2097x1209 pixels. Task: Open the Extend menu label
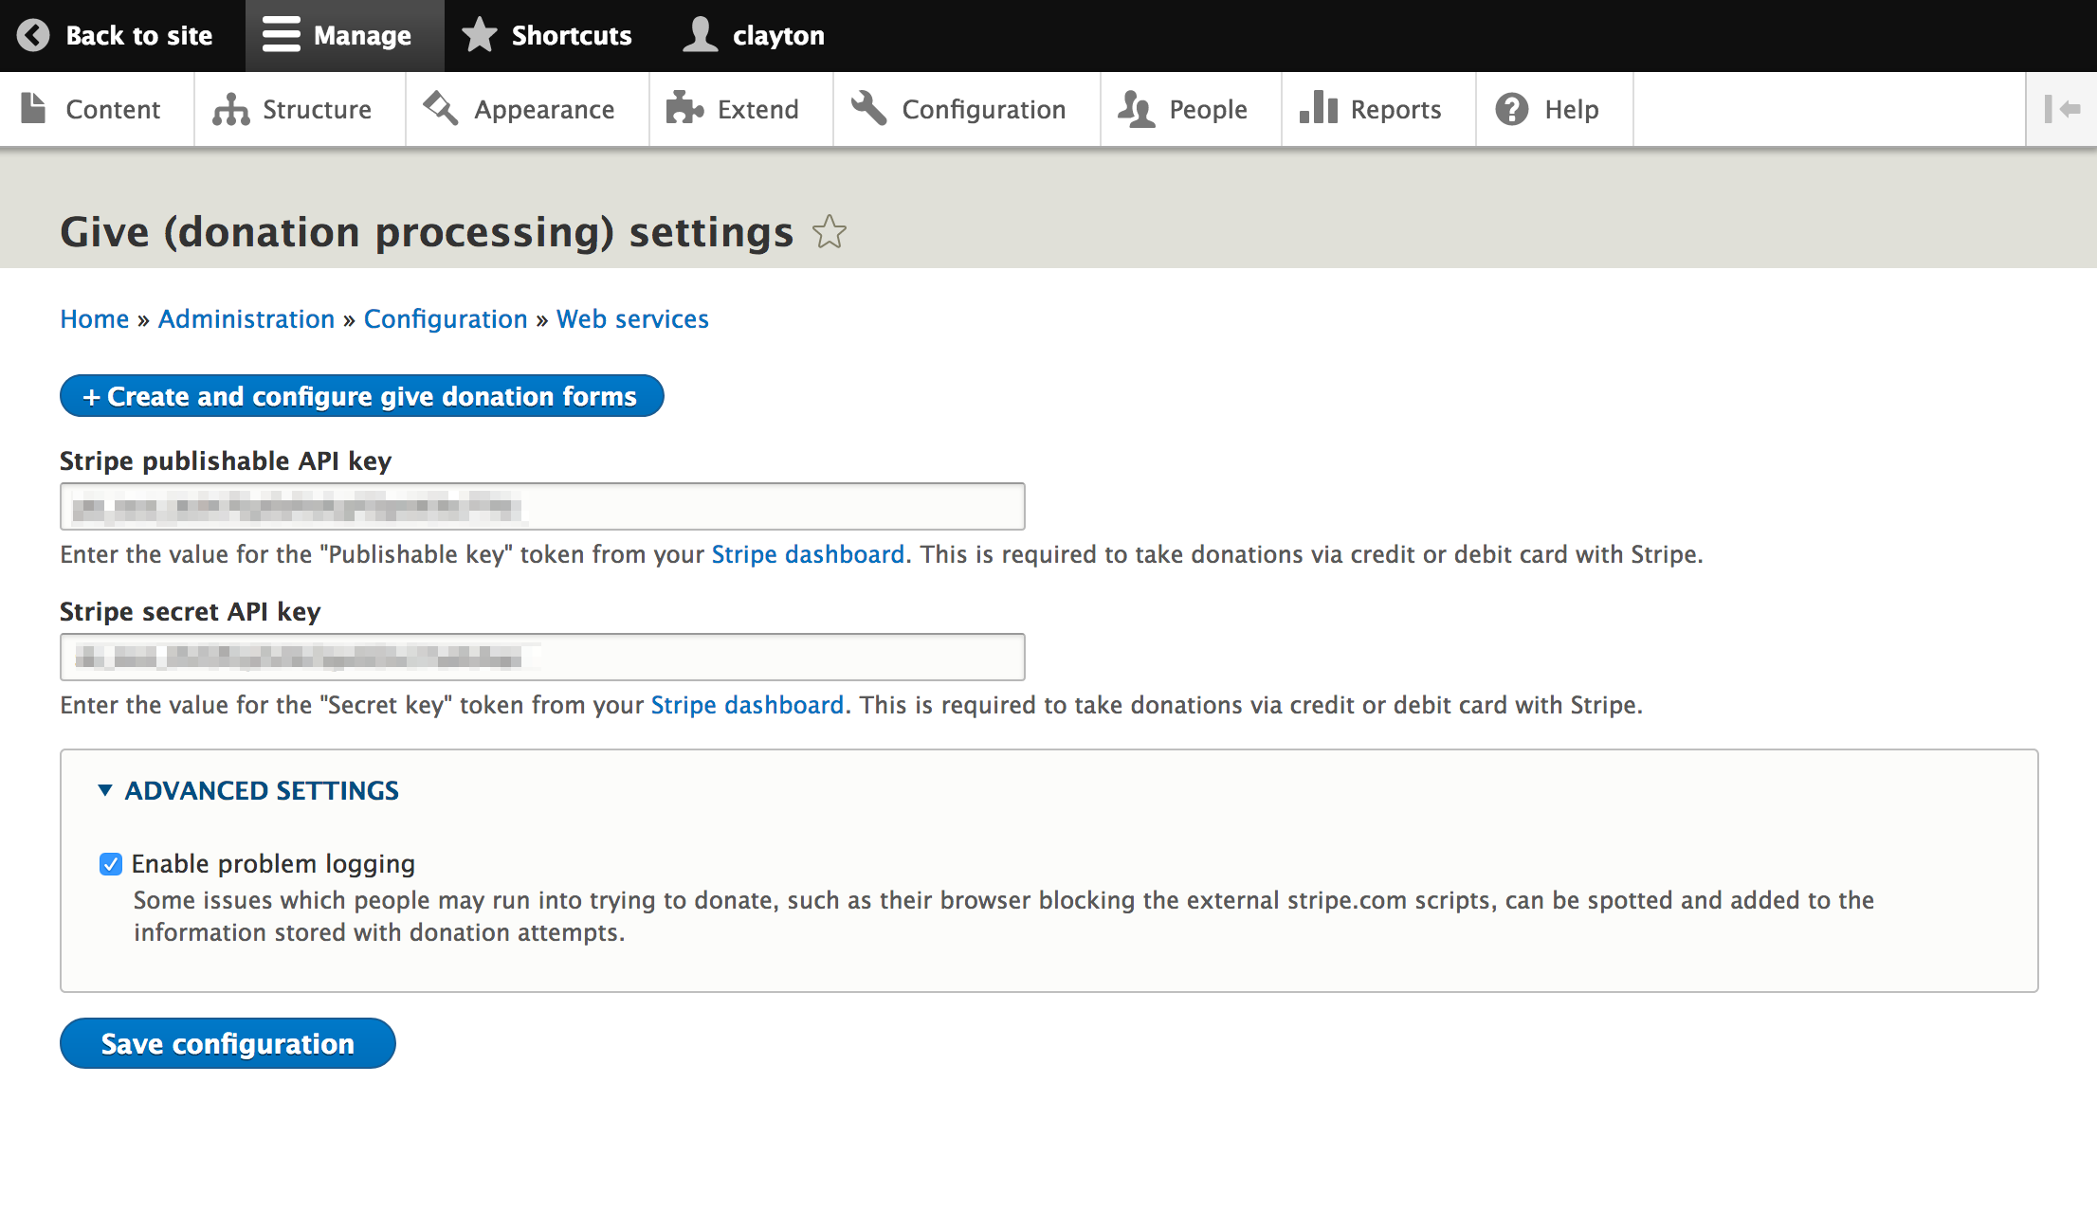[x=758, y=109]
